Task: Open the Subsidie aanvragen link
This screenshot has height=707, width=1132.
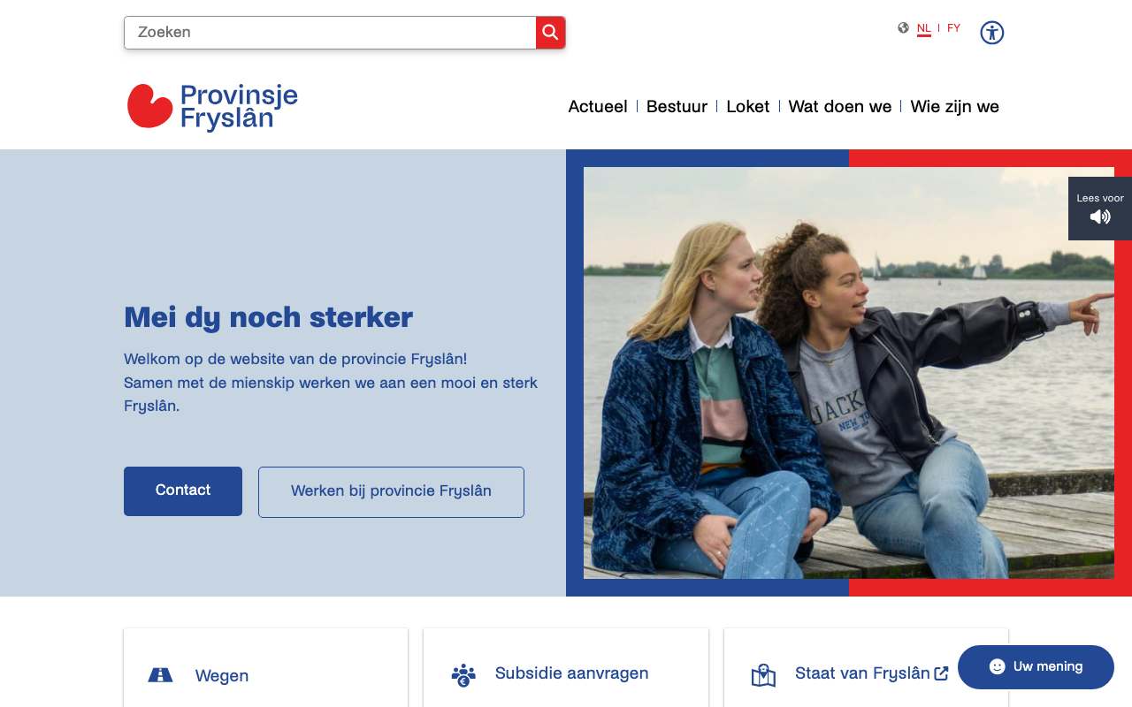Action: [x=572, y=673]
